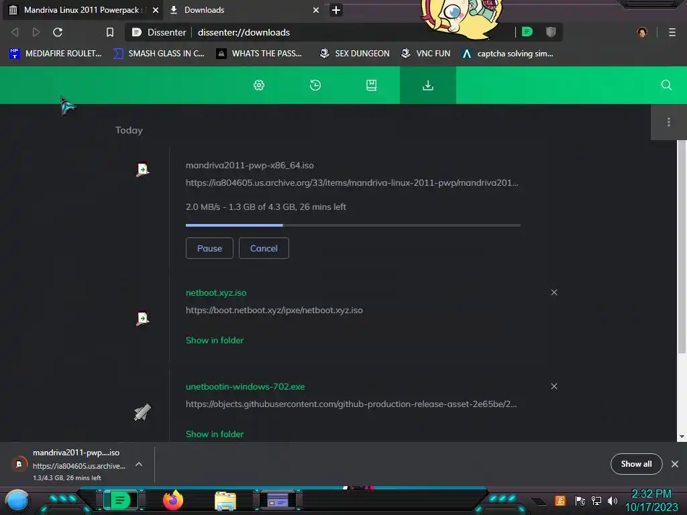The width and height of the screenshot is (687, 515).
Task: Click the boot.netboot.xyz URL text
Action: 274,310
